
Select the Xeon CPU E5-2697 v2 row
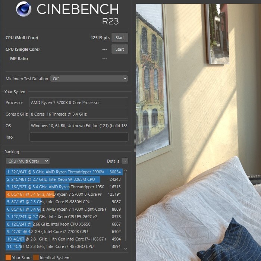(x=64, y=217)
